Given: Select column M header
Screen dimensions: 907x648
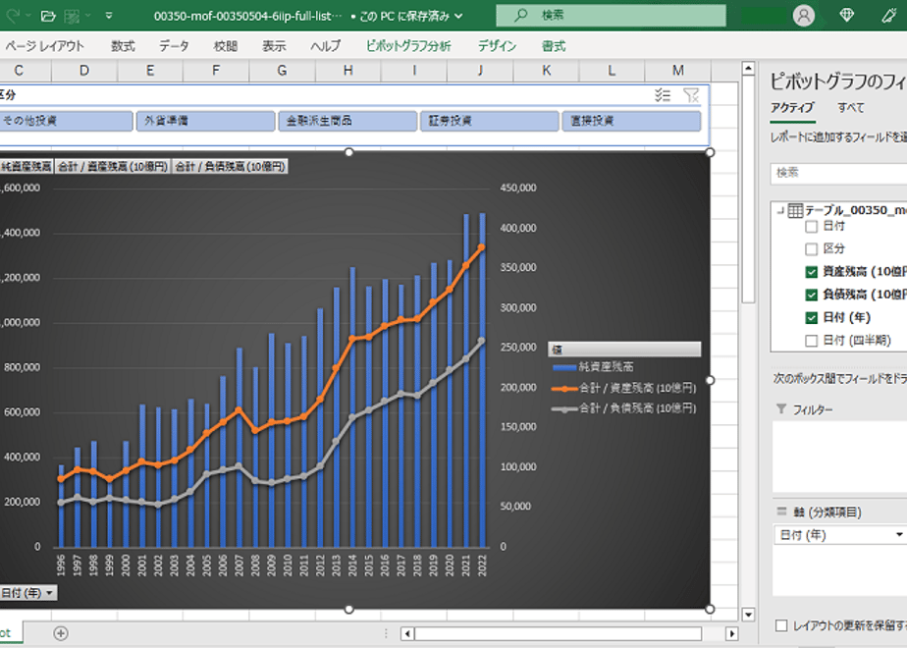Looking at the screenshot, I should coord(678,71).
